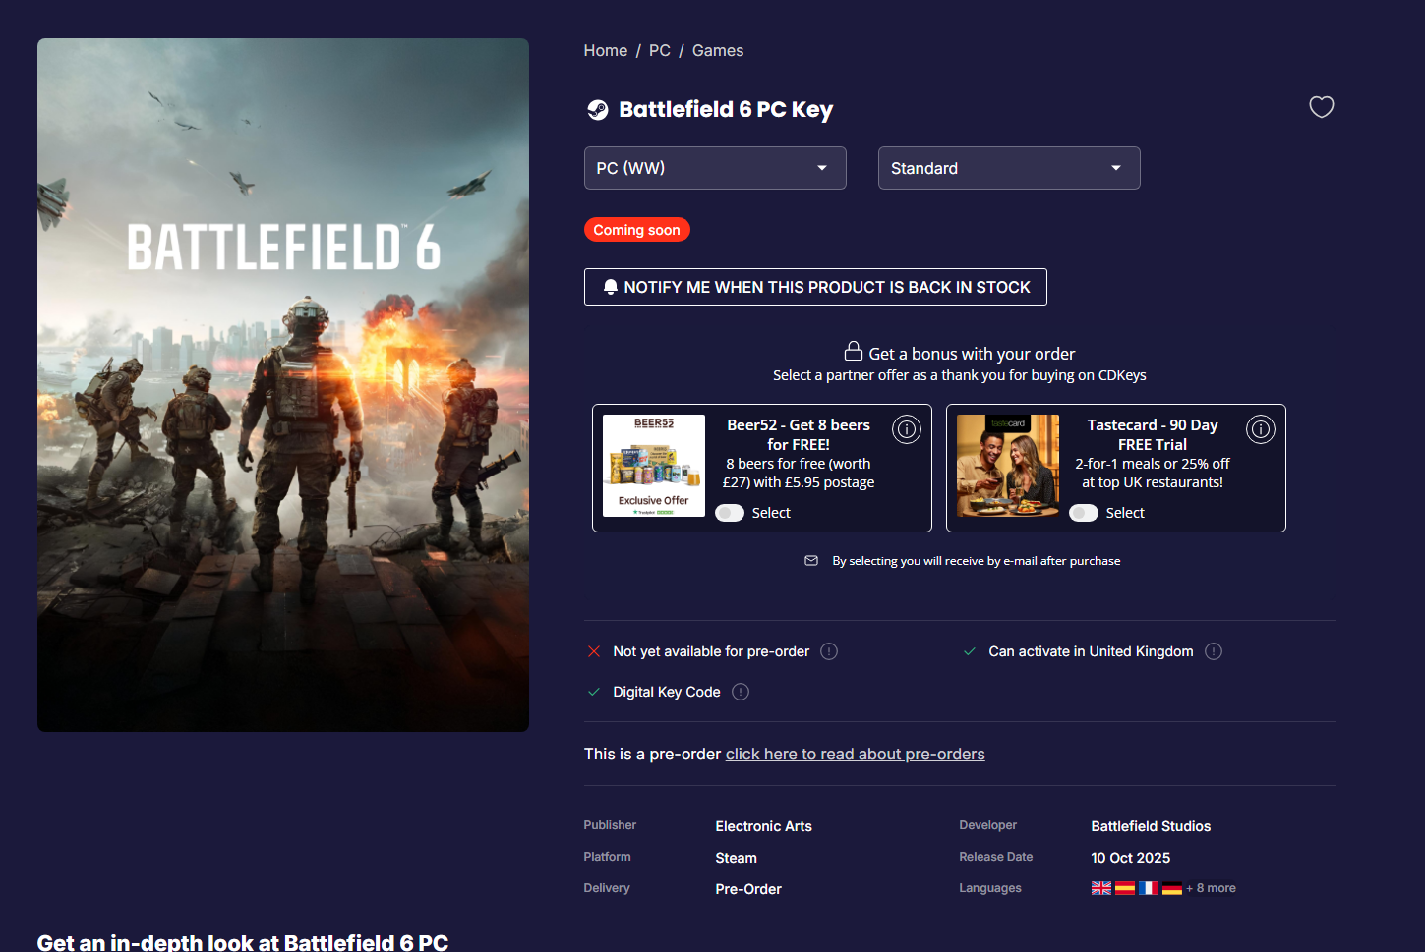This screenshot has height=952, width=1425.
Task: Open Electronic Arts publisher link
Action: click(x=764, y=826)
